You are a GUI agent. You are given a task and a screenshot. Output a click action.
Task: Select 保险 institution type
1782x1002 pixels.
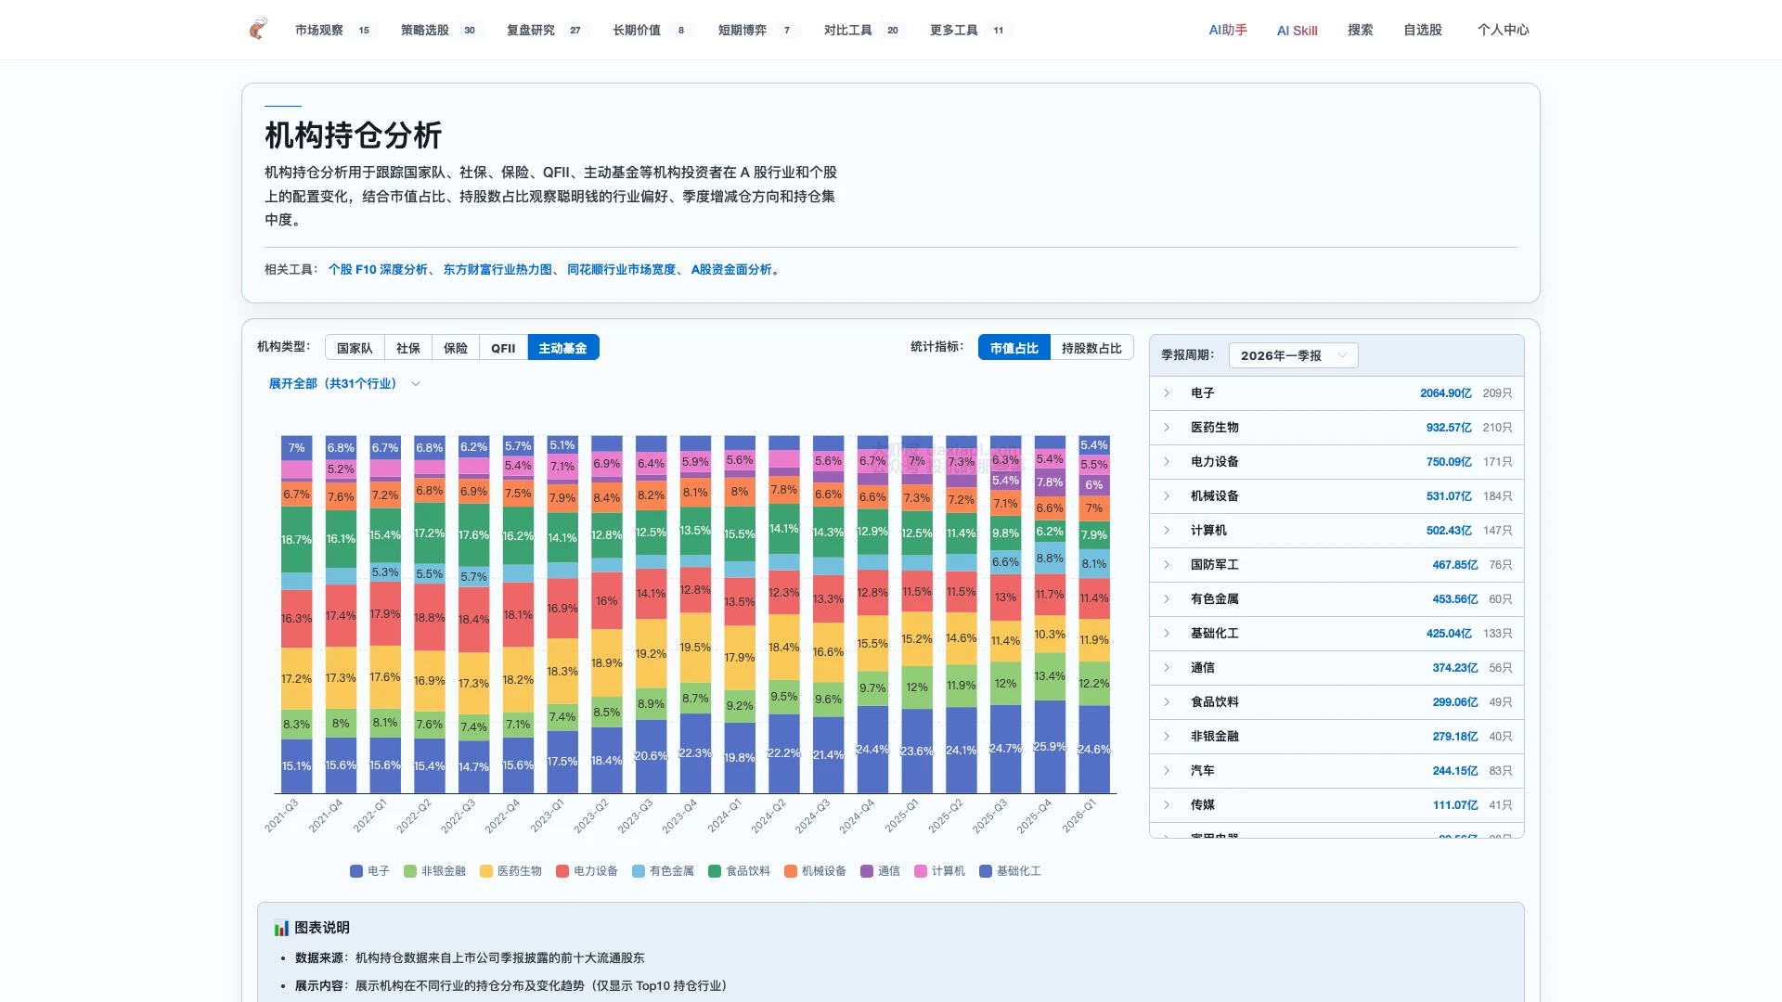[456, 348]
